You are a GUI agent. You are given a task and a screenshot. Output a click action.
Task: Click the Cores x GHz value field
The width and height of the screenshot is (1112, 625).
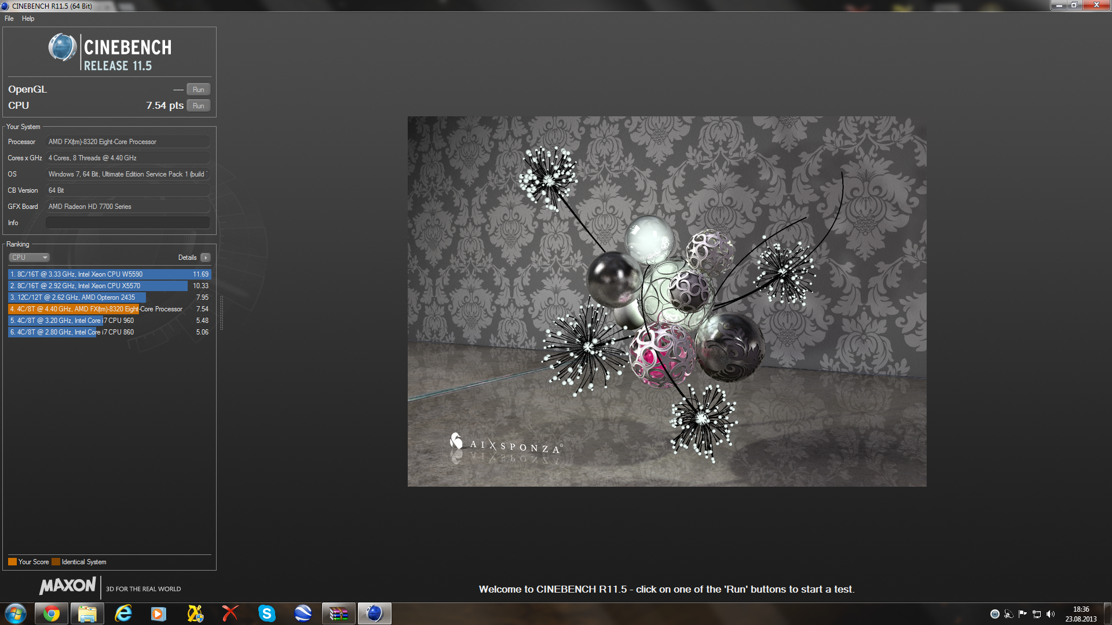127,158
